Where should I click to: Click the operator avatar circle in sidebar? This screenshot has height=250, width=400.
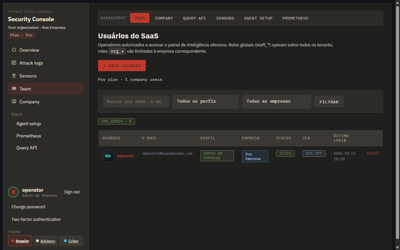[x=13, y=192]
